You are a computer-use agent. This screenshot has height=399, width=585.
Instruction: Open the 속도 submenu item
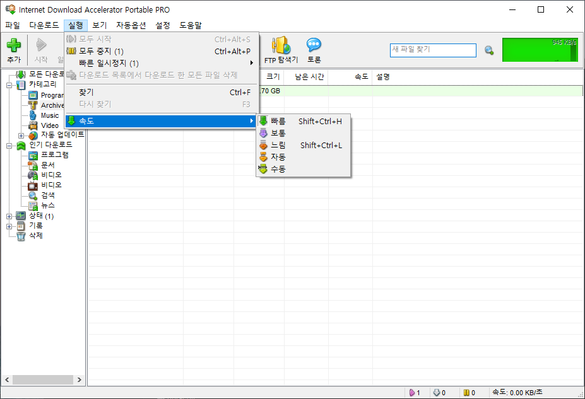click(x=161, y=120)
